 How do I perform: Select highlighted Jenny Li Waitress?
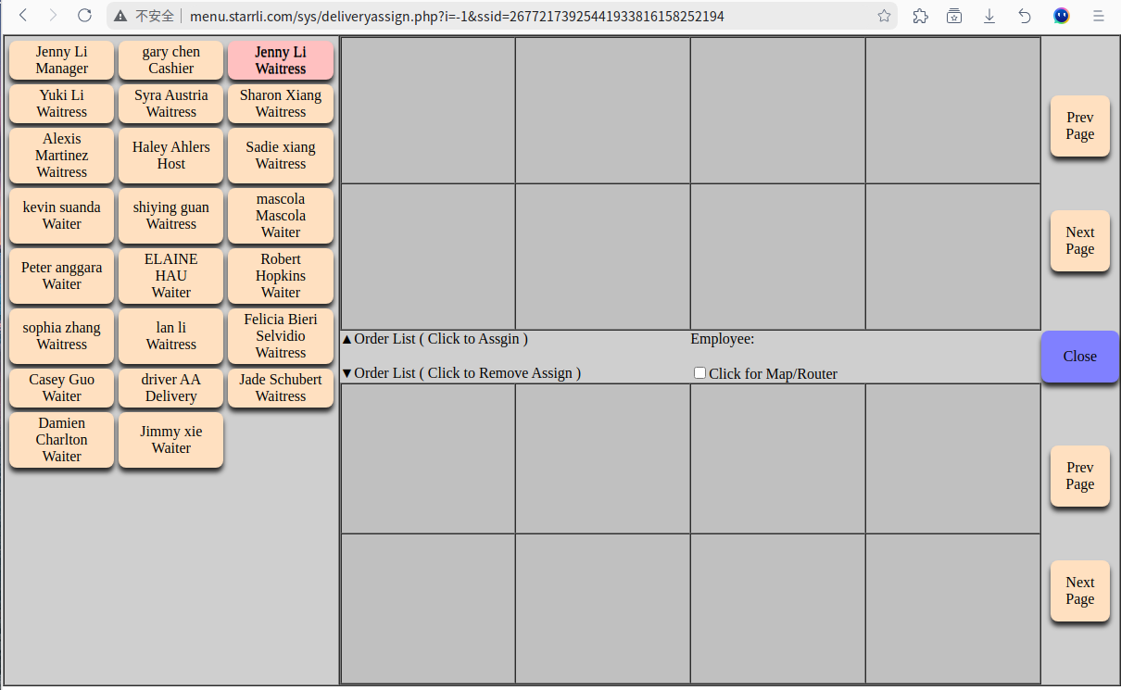280,60
